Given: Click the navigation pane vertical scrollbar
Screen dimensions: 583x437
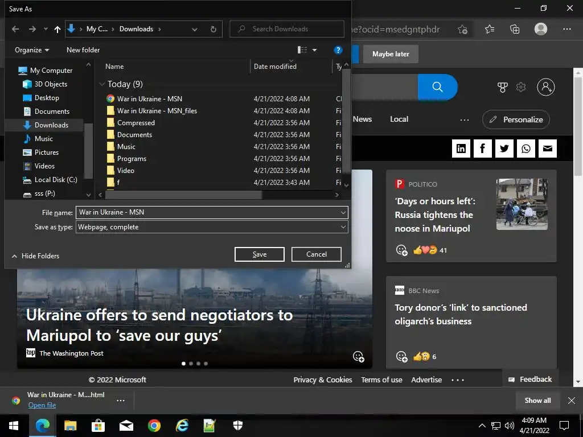Looking at the screenshot, I should point(88,151).
